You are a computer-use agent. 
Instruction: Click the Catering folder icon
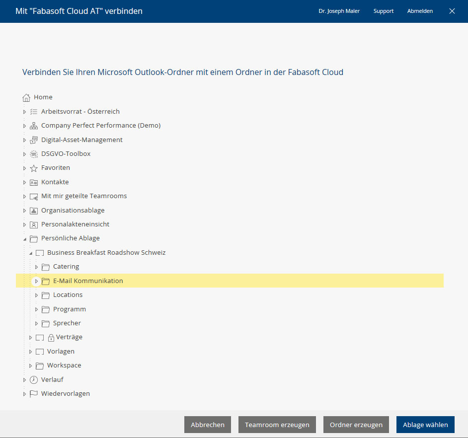coord(46,267)
